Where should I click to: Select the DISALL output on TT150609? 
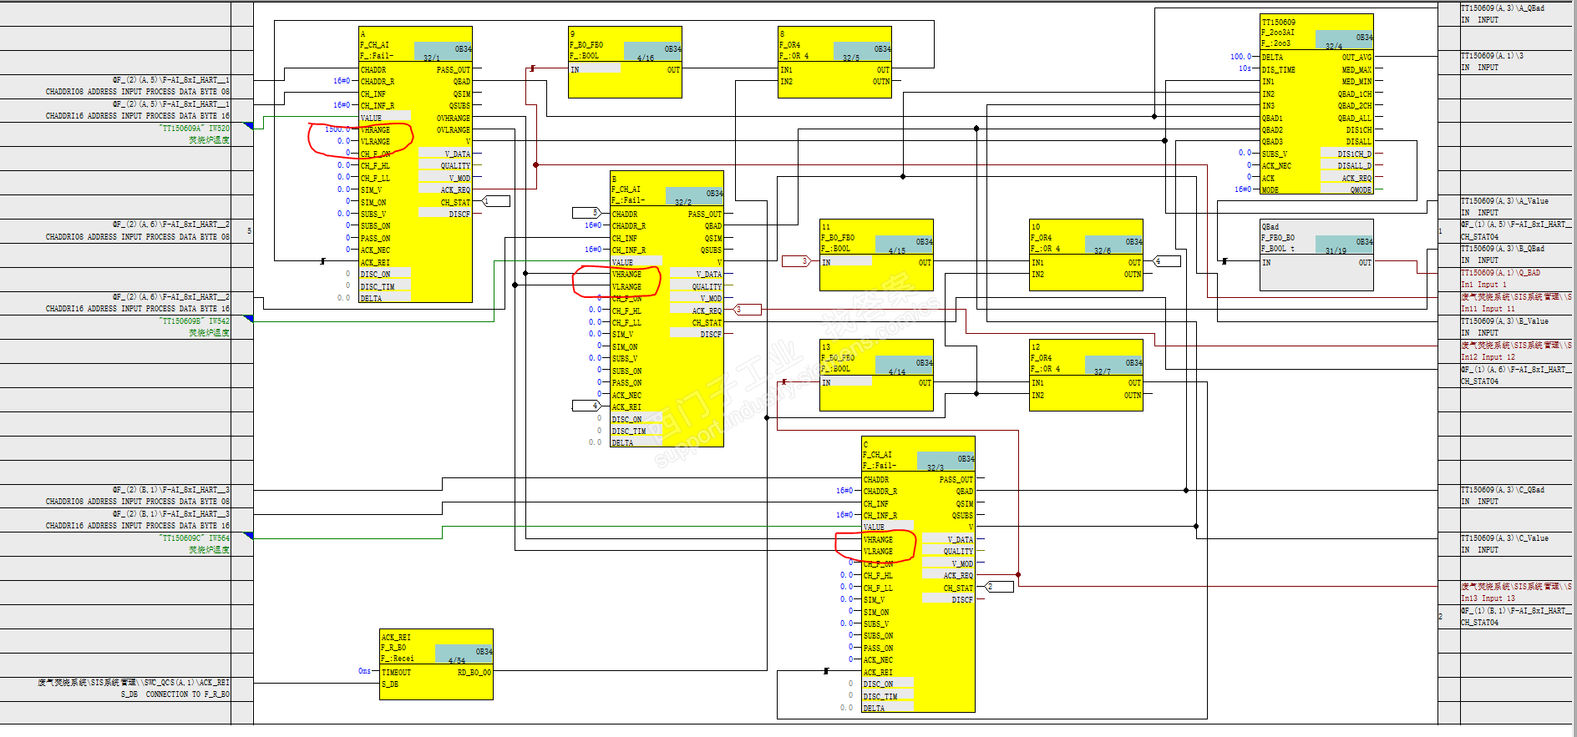(1359, 142)
